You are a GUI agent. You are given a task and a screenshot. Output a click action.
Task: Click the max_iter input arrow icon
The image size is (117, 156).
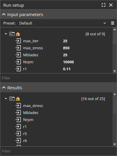pos(18,41)
